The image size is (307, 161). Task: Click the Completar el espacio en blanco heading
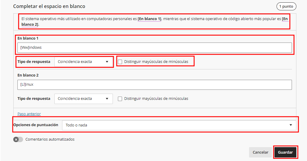(x=49, y=6)
